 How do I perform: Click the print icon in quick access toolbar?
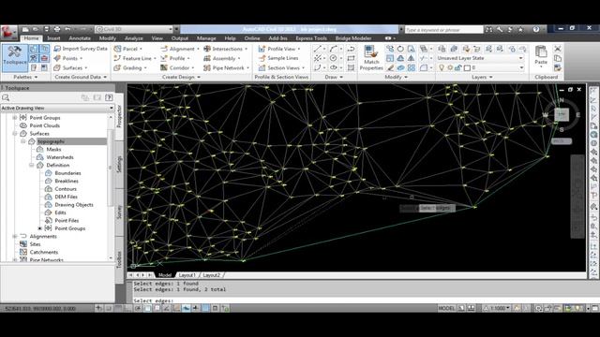[x=57, y=29]
